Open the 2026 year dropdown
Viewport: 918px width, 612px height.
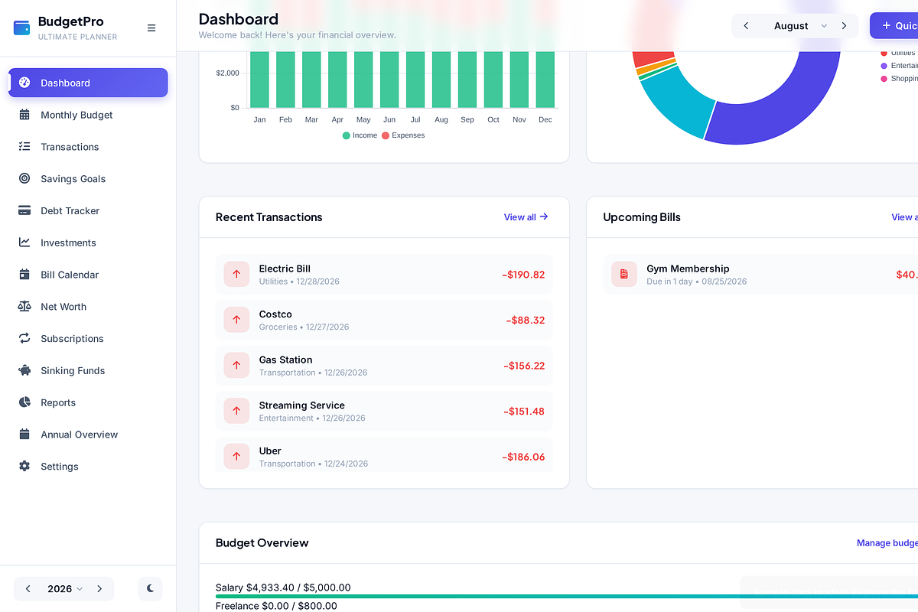click(x=65, y=588)
